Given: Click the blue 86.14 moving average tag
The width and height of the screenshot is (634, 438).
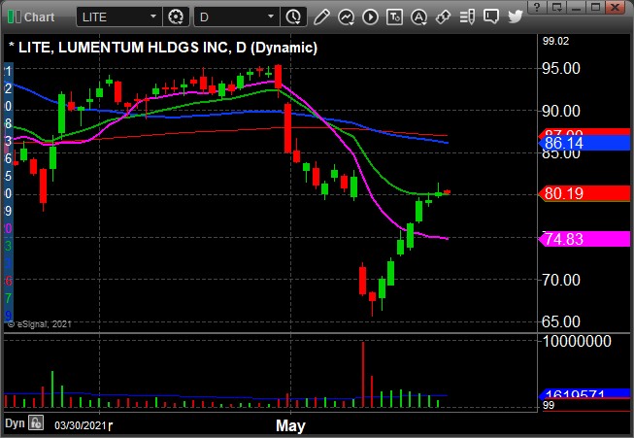Looking at the screenshot, I should 585,143.
